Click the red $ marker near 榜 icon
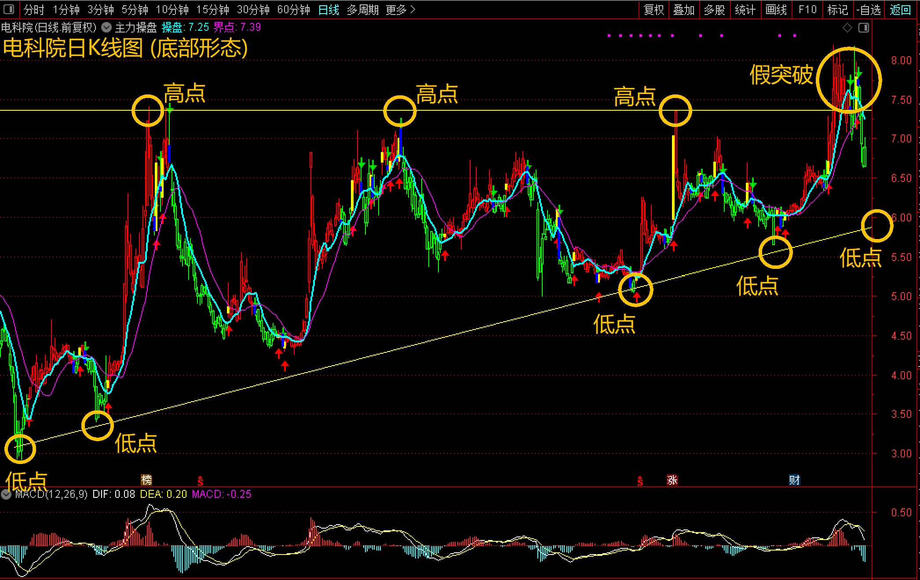Screen dimensions: 920x580 (200, 481)
